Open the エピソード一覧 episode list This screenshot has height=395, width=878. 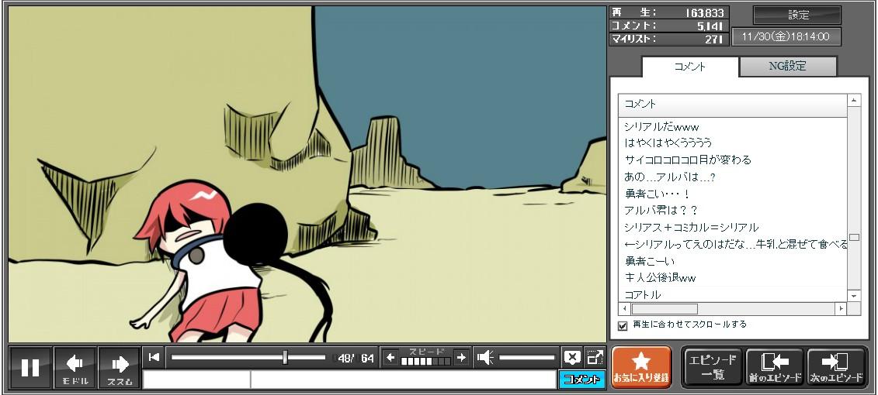point(712,367)
